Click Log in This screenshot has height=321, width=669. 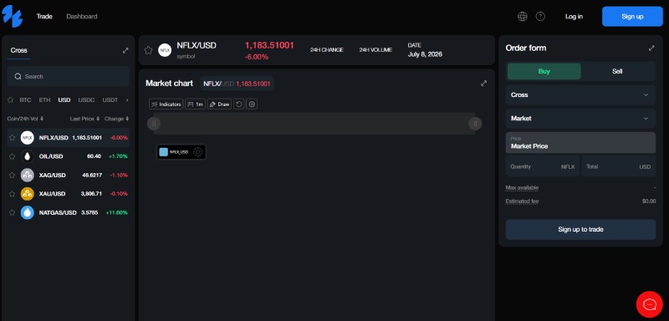(x=574, y=16)
